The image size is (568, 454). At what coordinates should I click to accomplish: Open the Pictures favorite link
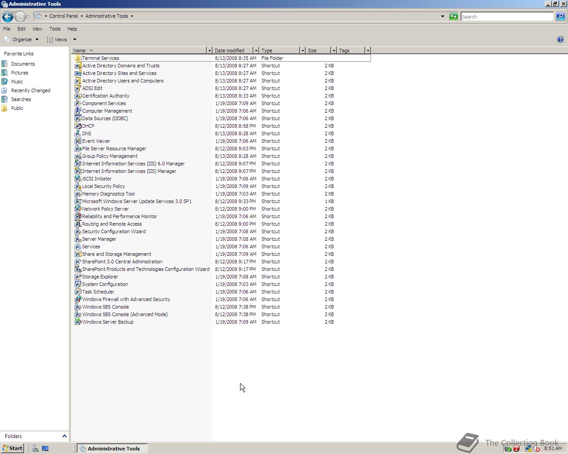[20, 73]
